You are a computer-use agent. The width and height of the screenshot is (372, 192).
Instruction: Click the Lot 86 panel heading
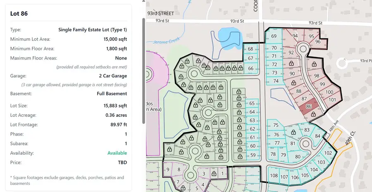(19, 14)
